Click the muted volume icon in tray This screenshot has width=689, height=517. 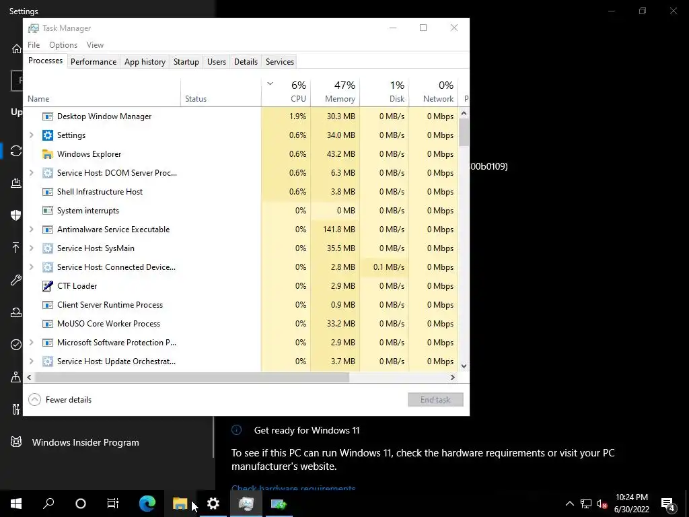[x=602, y=504]
